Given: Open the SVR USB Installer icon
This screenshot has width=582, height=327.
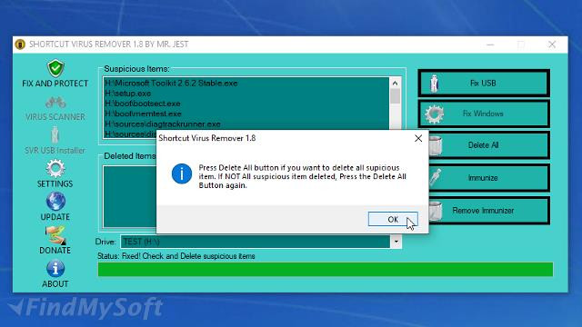Looking at the screenshot, I should [55, 135].
